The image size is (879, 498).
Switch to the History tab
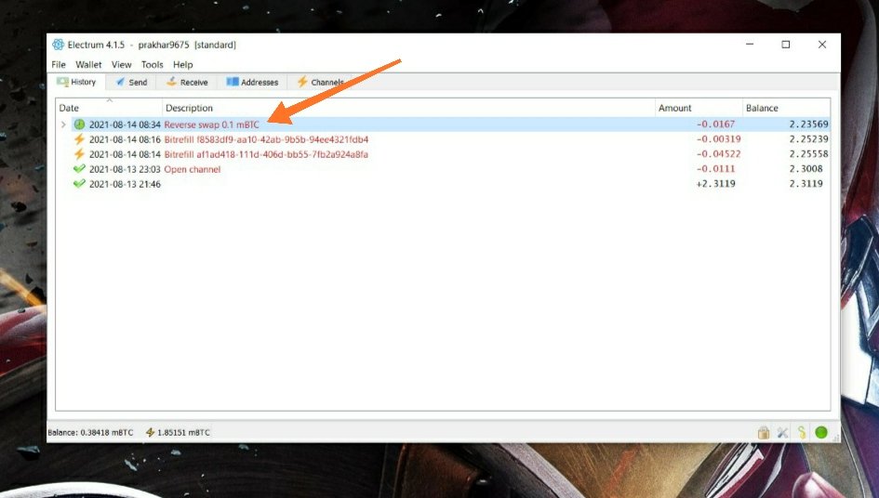pyautogui.click(x=77, y=82)
